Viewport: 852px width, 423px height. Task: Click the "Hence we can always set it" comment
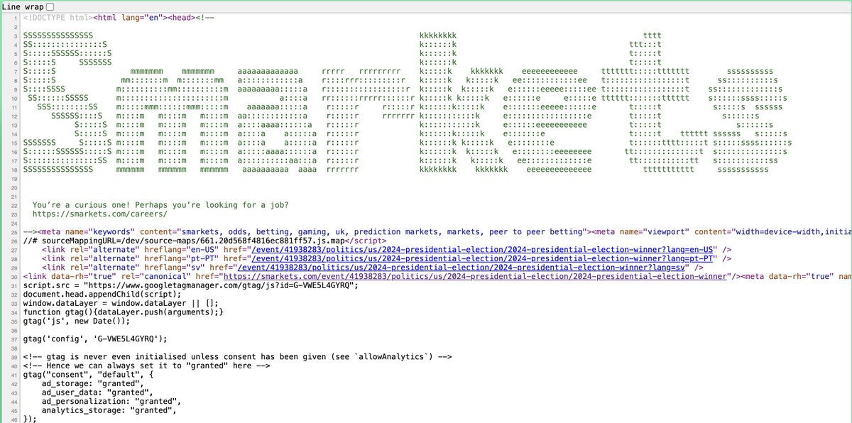147,366
